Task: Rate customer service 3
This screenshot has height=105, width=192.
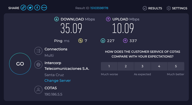Action: tap(142, 66)
